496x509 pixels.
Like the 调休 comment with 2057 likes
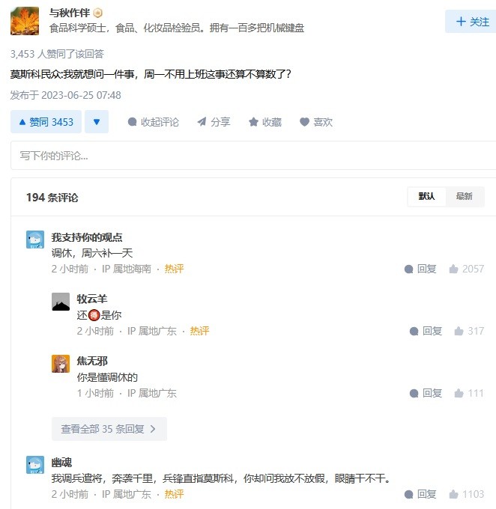coord(467,269)
